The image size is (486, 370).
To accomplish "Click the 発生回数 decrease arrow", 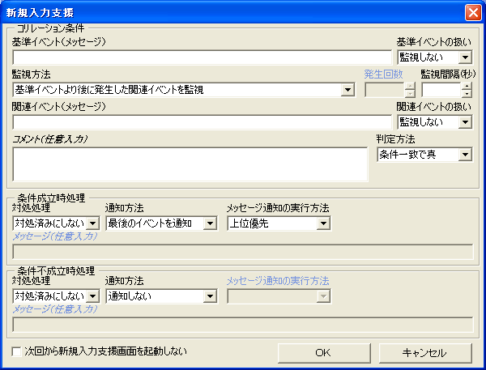I will pyautogui.click(x=410, y=94).
